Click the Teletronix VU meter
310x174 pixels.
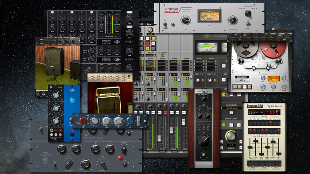pyautogui.click(x=209, y=16)
